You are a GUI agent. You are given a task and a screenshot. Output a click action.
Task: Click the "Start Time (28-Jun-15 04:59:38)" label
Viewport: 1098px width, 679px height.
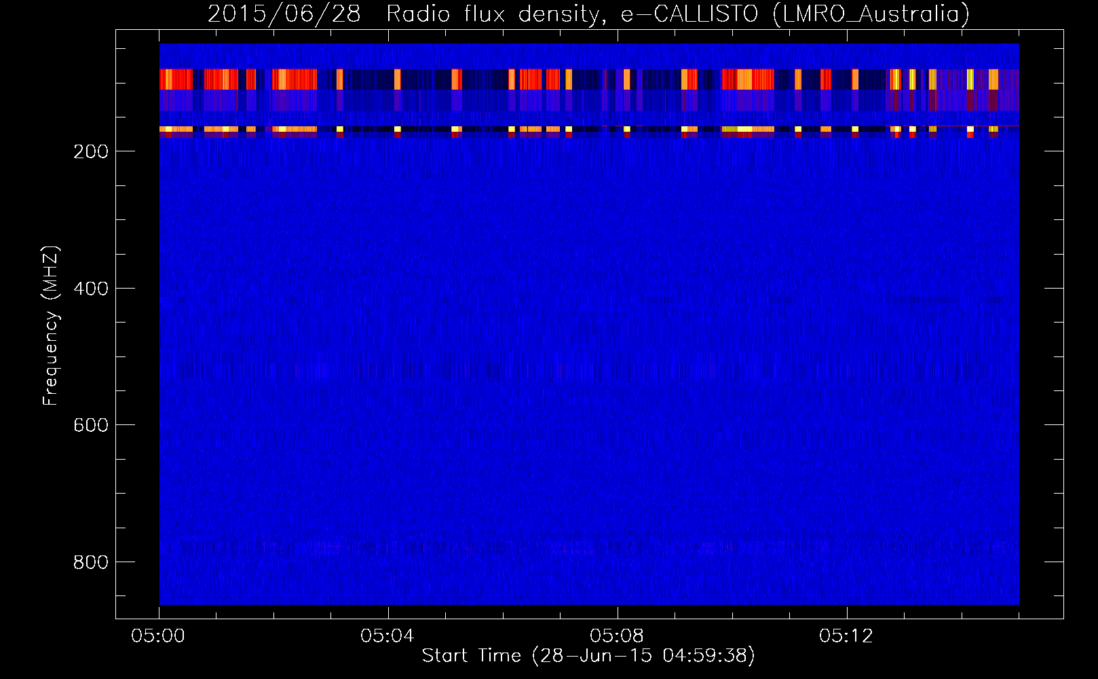coord(588,656)
